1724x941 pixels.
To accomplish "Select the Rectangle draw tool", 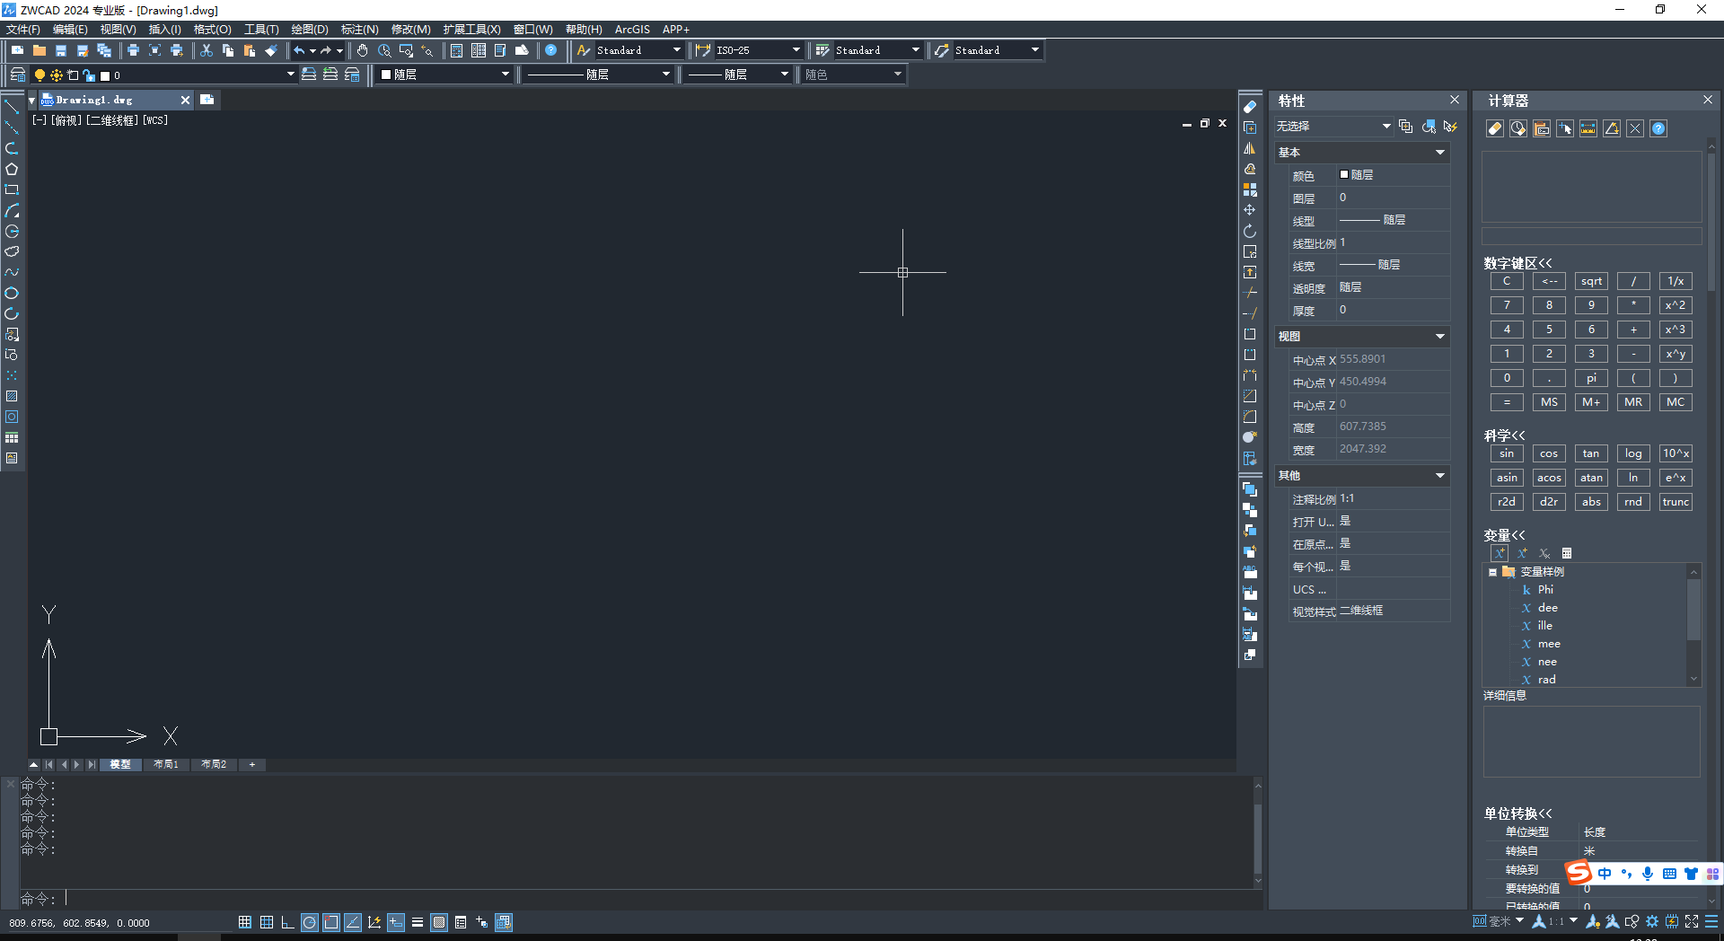I will (12, 189).
